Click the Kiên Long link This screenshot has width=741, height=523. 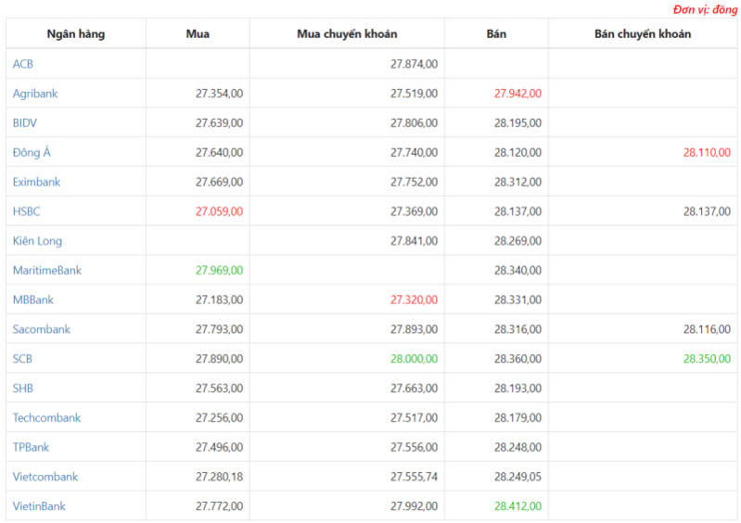37,241
